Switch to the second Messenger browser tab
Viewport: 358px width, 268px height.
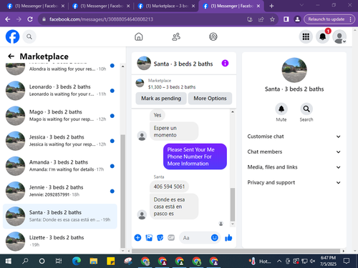tap(101, 6)
